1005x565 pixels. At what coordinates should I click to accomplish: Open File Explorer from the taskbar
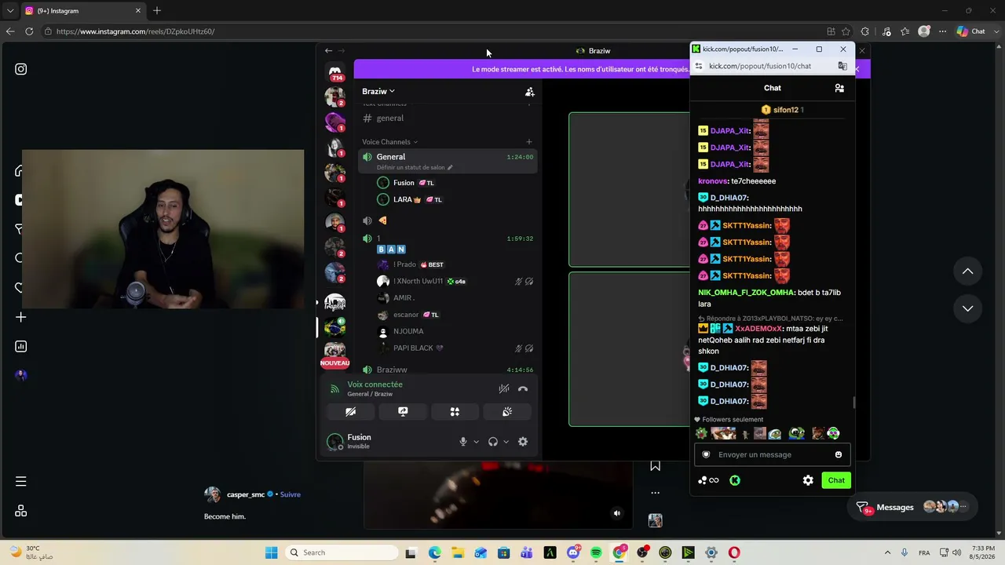coord(458,552)
